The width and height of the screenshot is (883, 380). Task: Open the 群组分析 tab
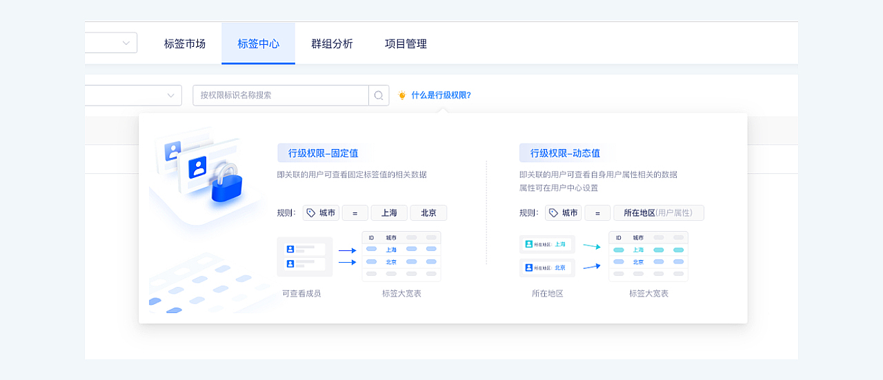(332, 43)
